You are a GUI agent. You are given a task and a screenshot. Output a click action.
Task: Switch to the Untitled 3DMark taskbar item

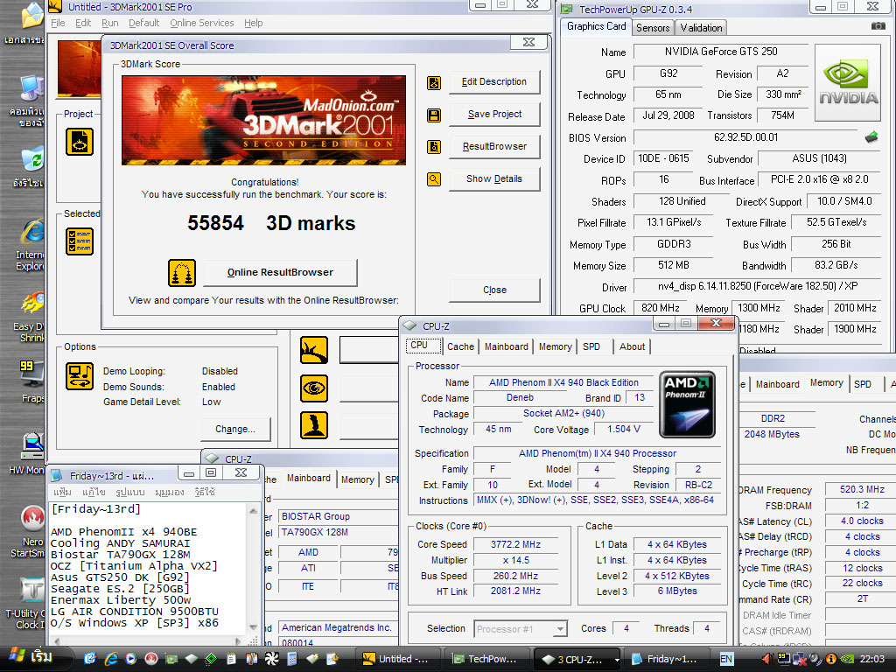[x=398, y=659]
